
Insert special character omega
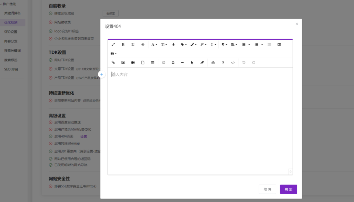[173, 63]
